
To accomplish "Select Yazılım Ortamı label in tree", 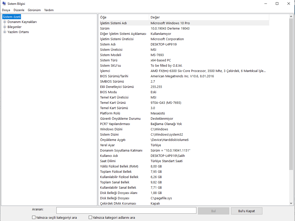I will click(18, 32).
